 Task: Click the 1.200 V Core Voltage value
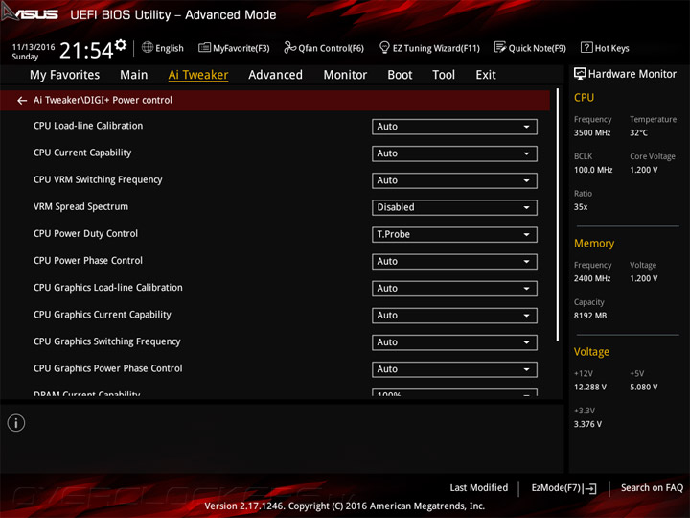pos(643,170)
